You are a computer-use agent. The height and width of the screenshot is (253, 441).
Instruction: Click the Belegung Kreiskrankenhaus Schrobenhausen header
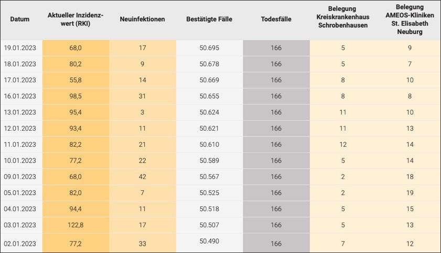click(343, 19)
